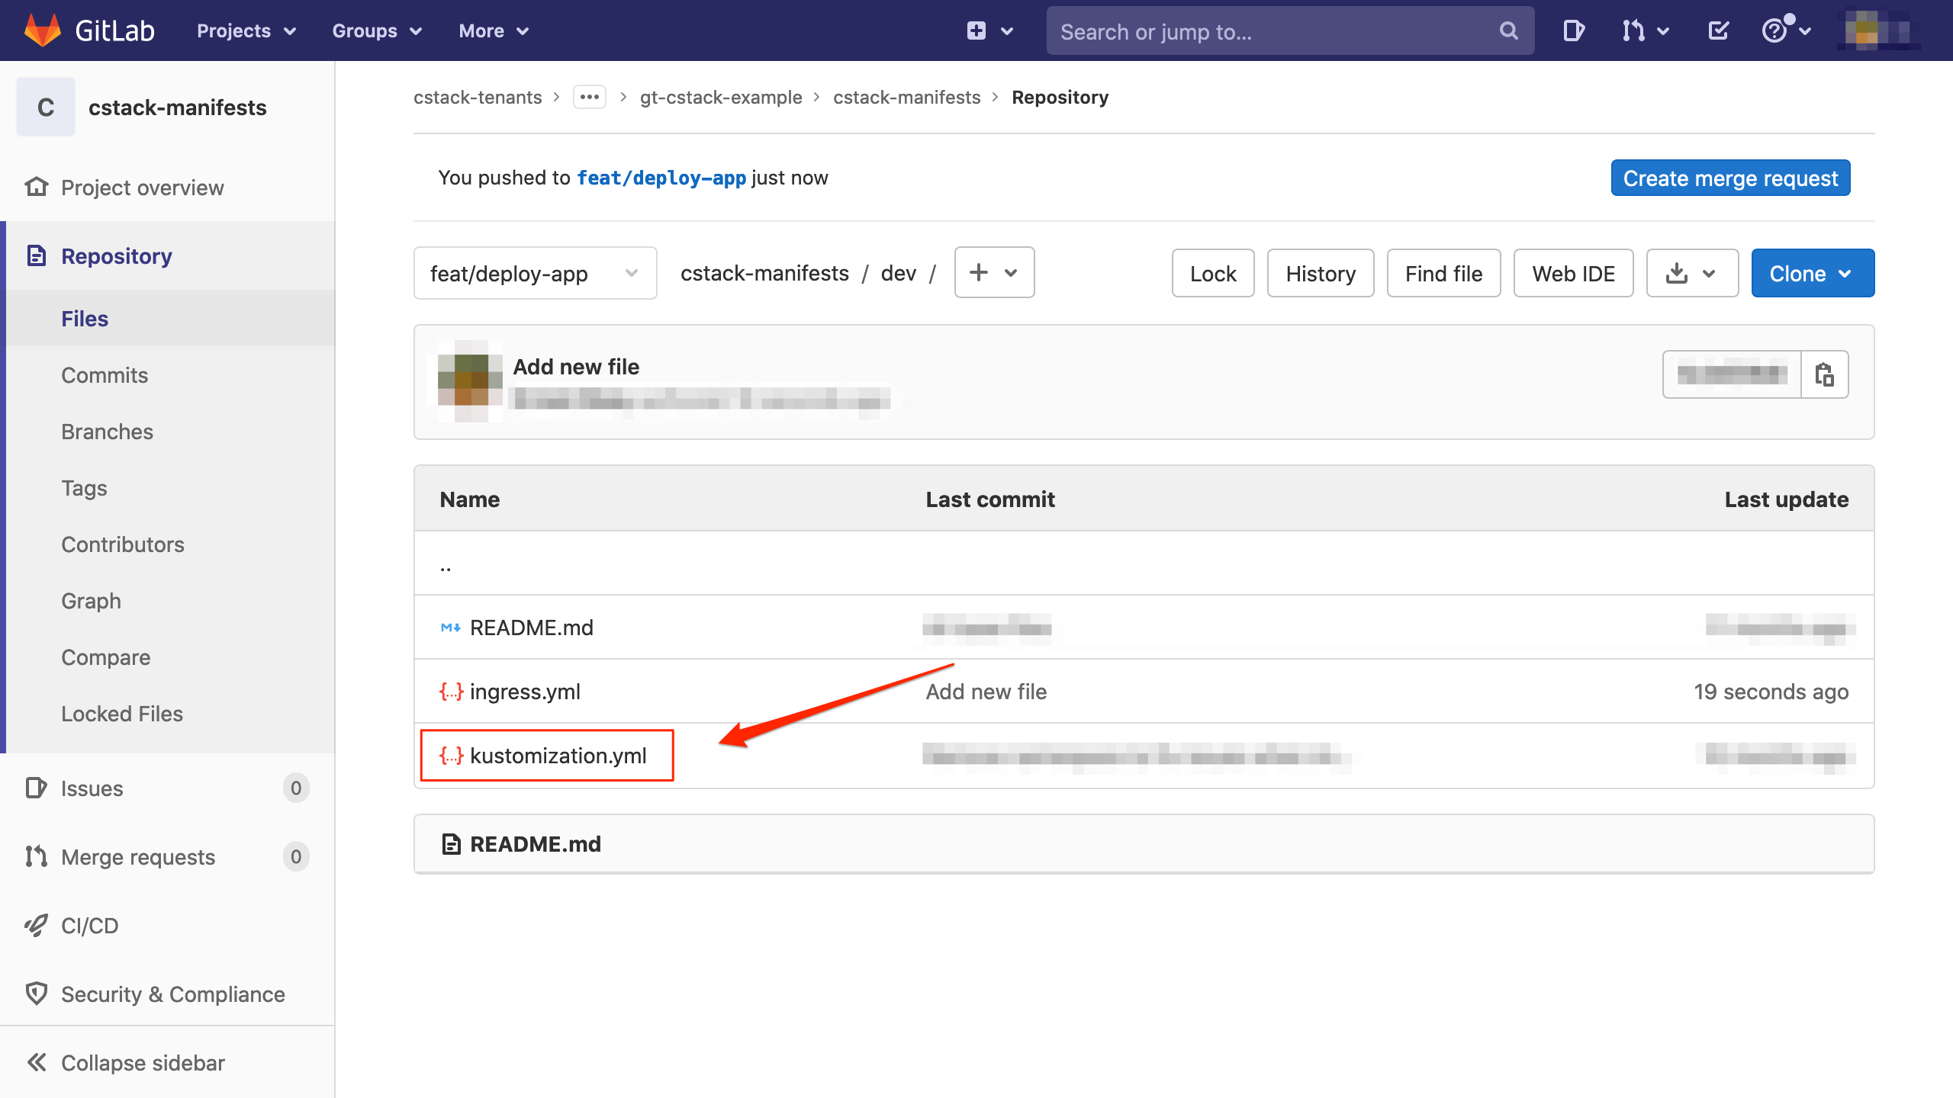Open the to-do list checkmark icon
This screenshot has width=1953, height=1098.
pos(1718,30)
